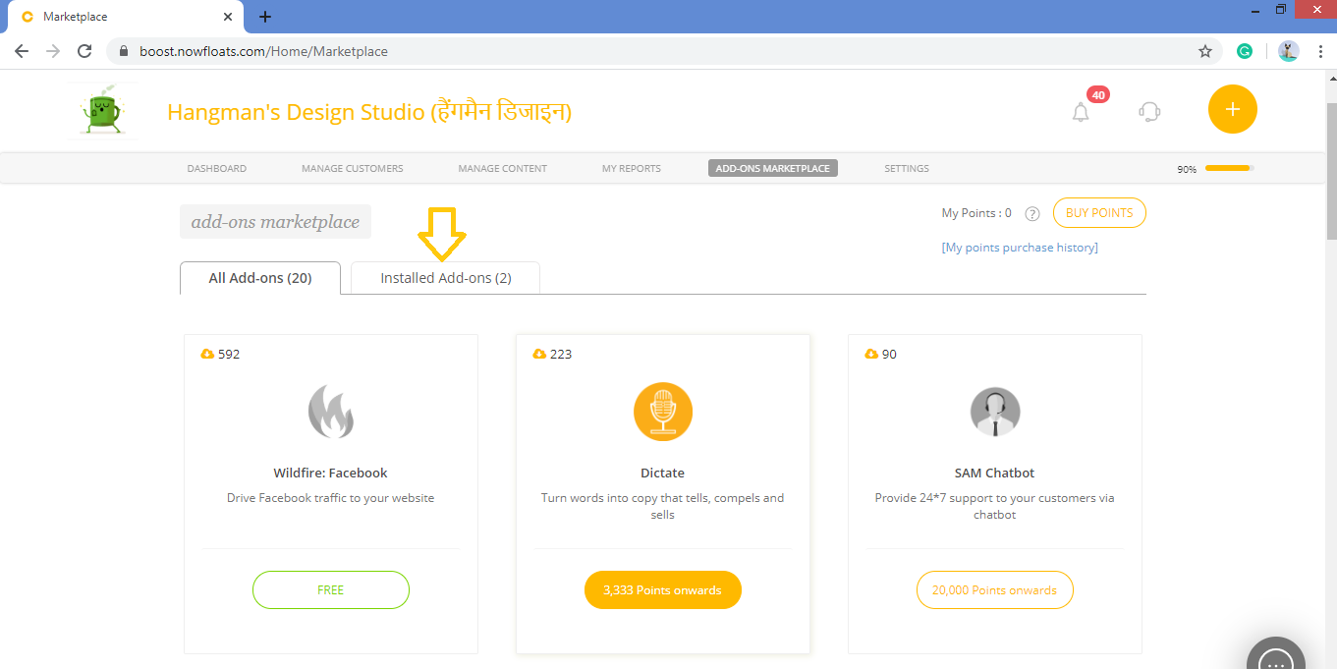
Task: Click 'Drive Facebook traffic to your website' text
Action: [331, 498]
